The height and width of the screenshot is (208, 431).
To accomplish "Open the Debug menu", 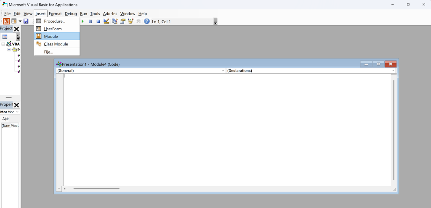I will [x=71, y=13].
